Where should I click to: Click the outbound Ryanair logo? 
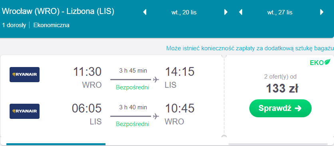[x=24, y=75]
